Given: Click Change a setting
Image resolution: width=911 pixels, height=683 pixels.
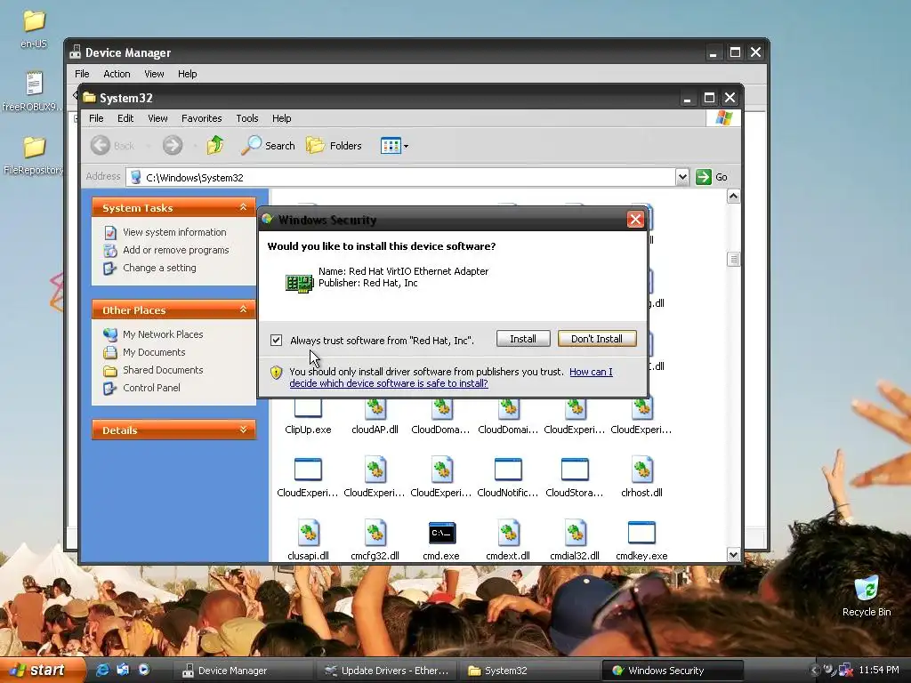Looking at the screenshot, I should 159,268.
